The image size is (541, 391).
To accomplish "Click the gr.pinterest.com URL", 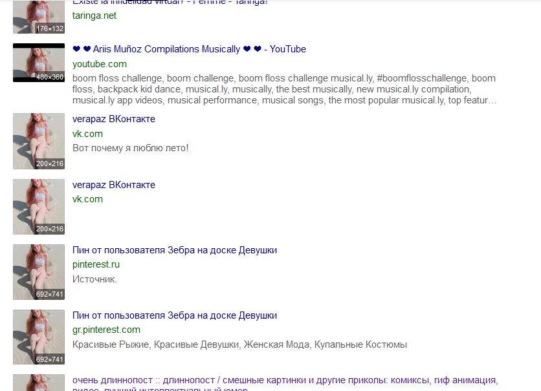I will pos(106,330).
